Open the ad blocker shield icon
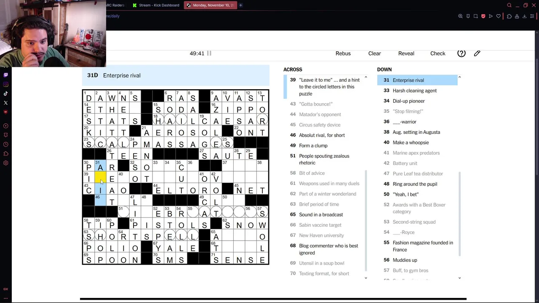539x303 pixels. pyautogui.click(x=483, y=16)
